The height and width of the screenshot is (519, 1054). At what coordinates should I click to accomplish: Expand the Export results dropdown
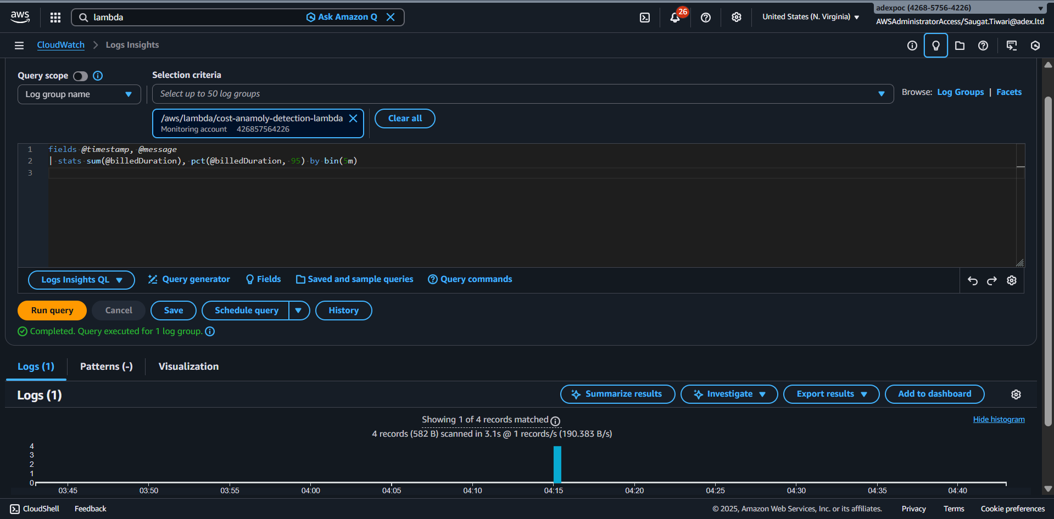pyautogui.click(x=831, y=394)
